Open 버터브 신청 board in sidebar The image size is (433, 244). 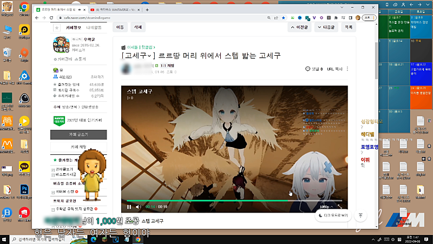click(65, 192)
